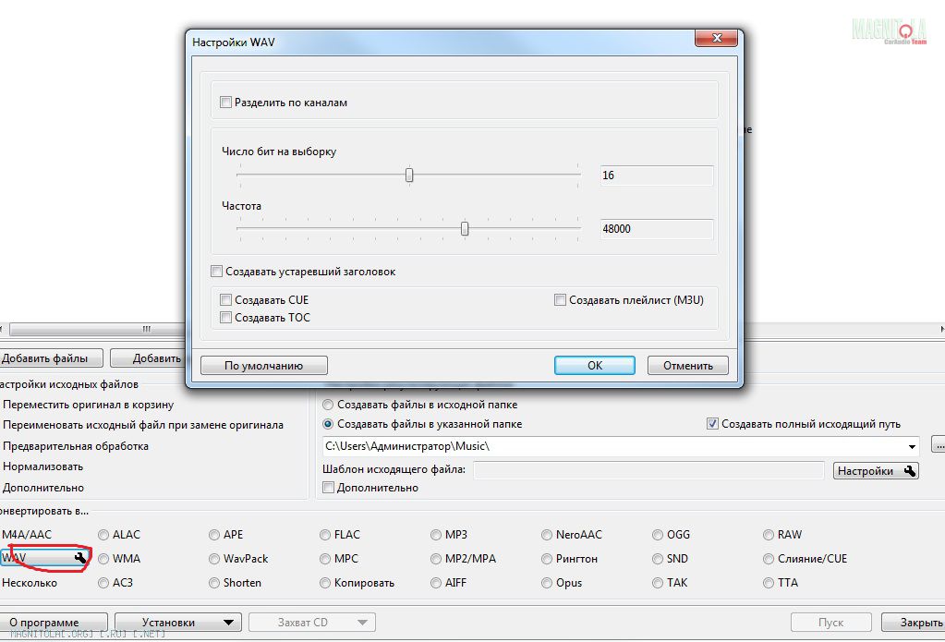Viewport: 945px width, 642px height.
Task: Click the wrench icon beside WAV format
Action: click(x=81, y=558)
